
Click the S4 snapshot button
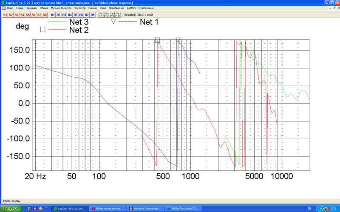(x=22, y=15)
